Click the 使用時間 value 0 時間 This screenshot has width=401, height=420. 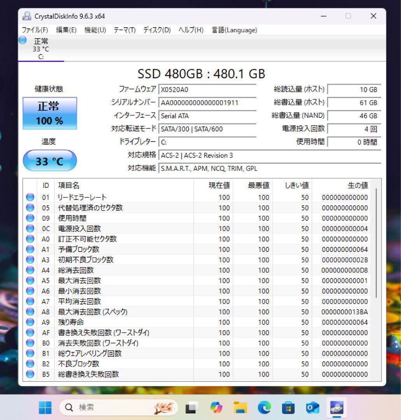[x=354, y=142]
